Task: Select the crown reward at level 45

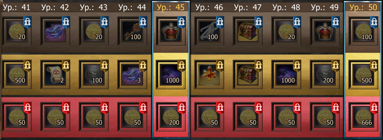Action: (171, 31)
